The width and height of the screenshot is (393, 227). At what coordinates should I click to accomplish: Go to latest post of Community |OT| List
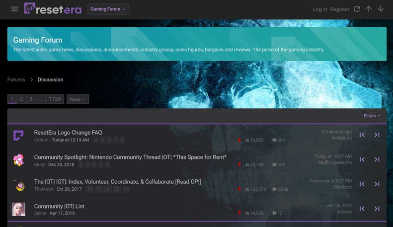(x=377, y=209)
